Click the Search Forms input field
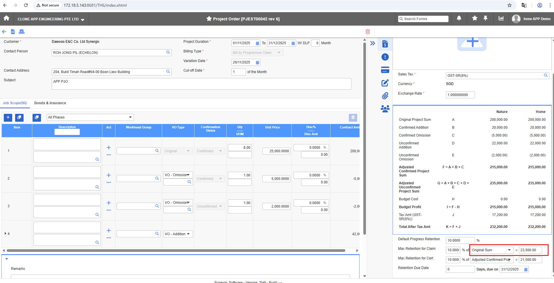The height and width of the screenshot is (283, 554). click(425, 19)
